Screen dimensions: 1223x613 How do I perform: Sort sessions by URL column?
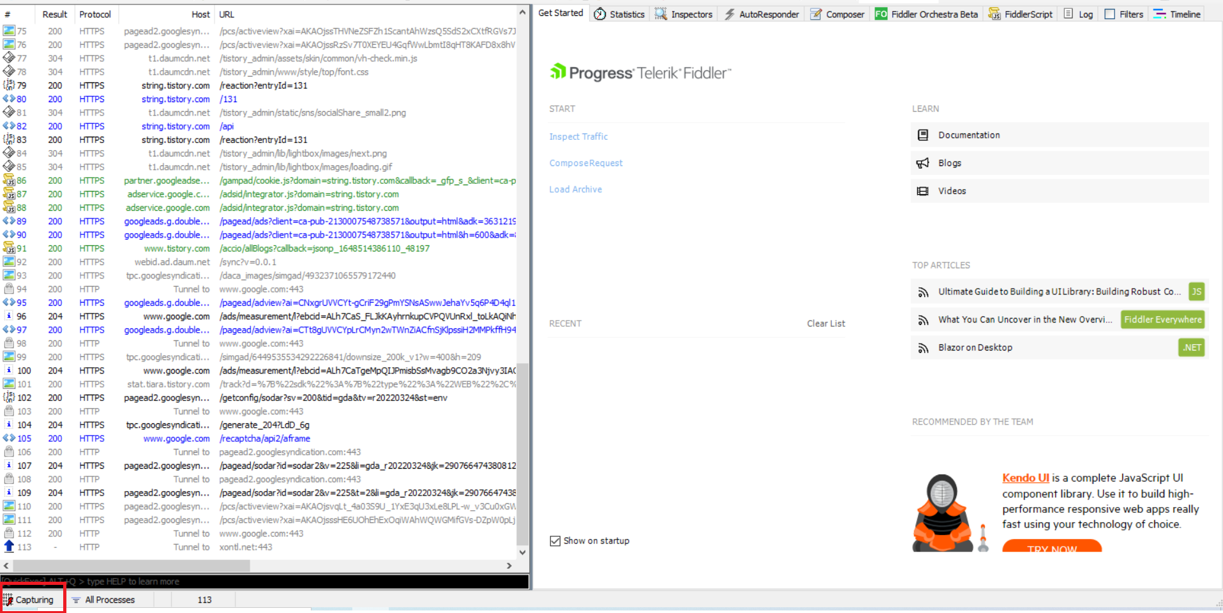click(365, 14)
